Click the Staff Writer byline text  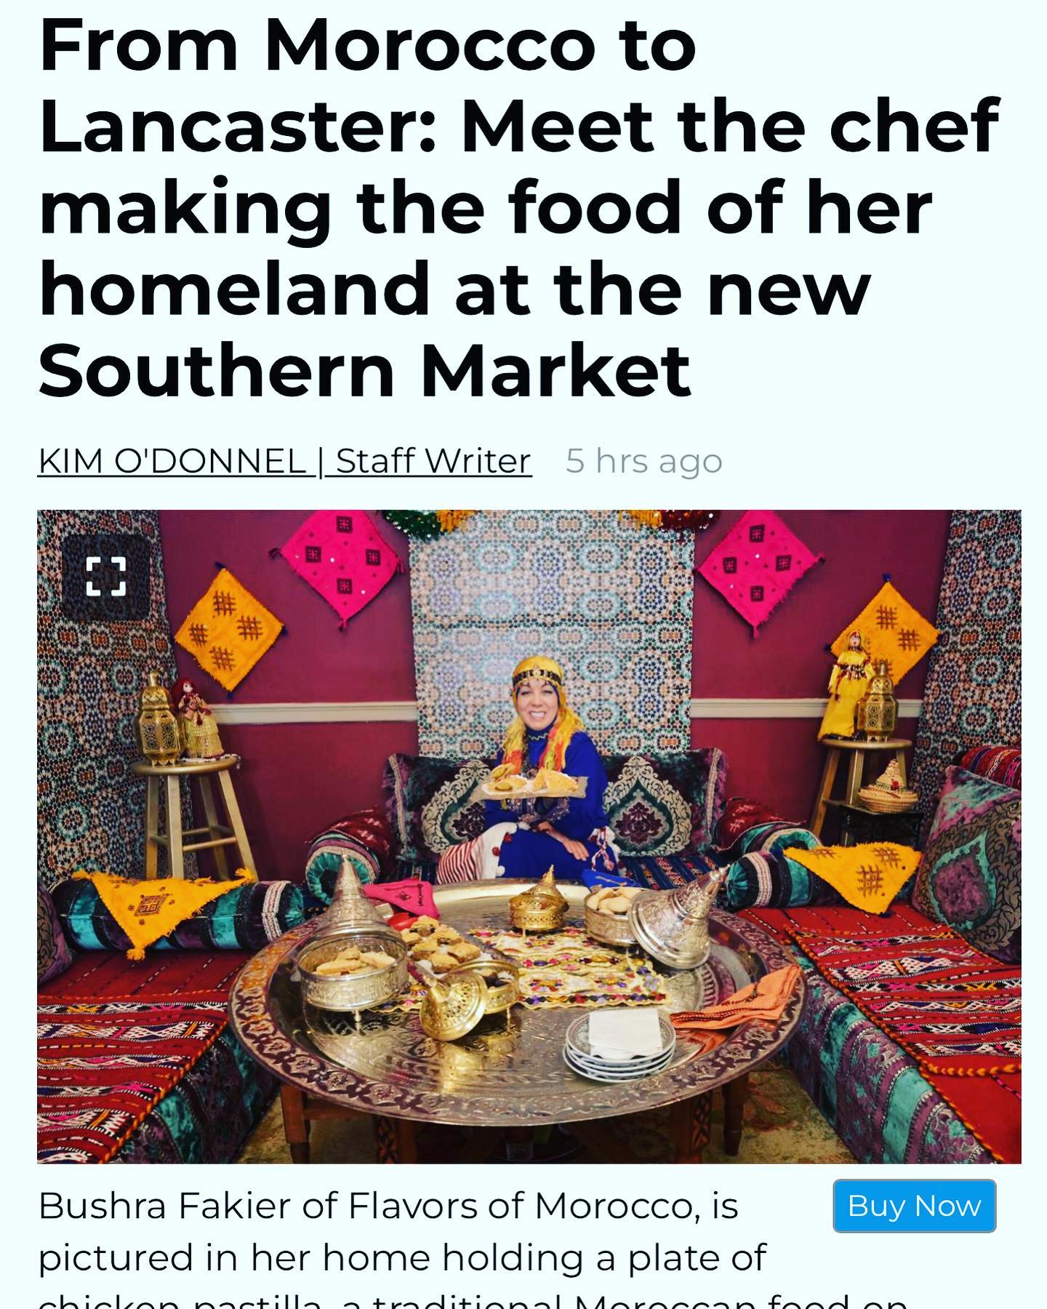point(433,460)
